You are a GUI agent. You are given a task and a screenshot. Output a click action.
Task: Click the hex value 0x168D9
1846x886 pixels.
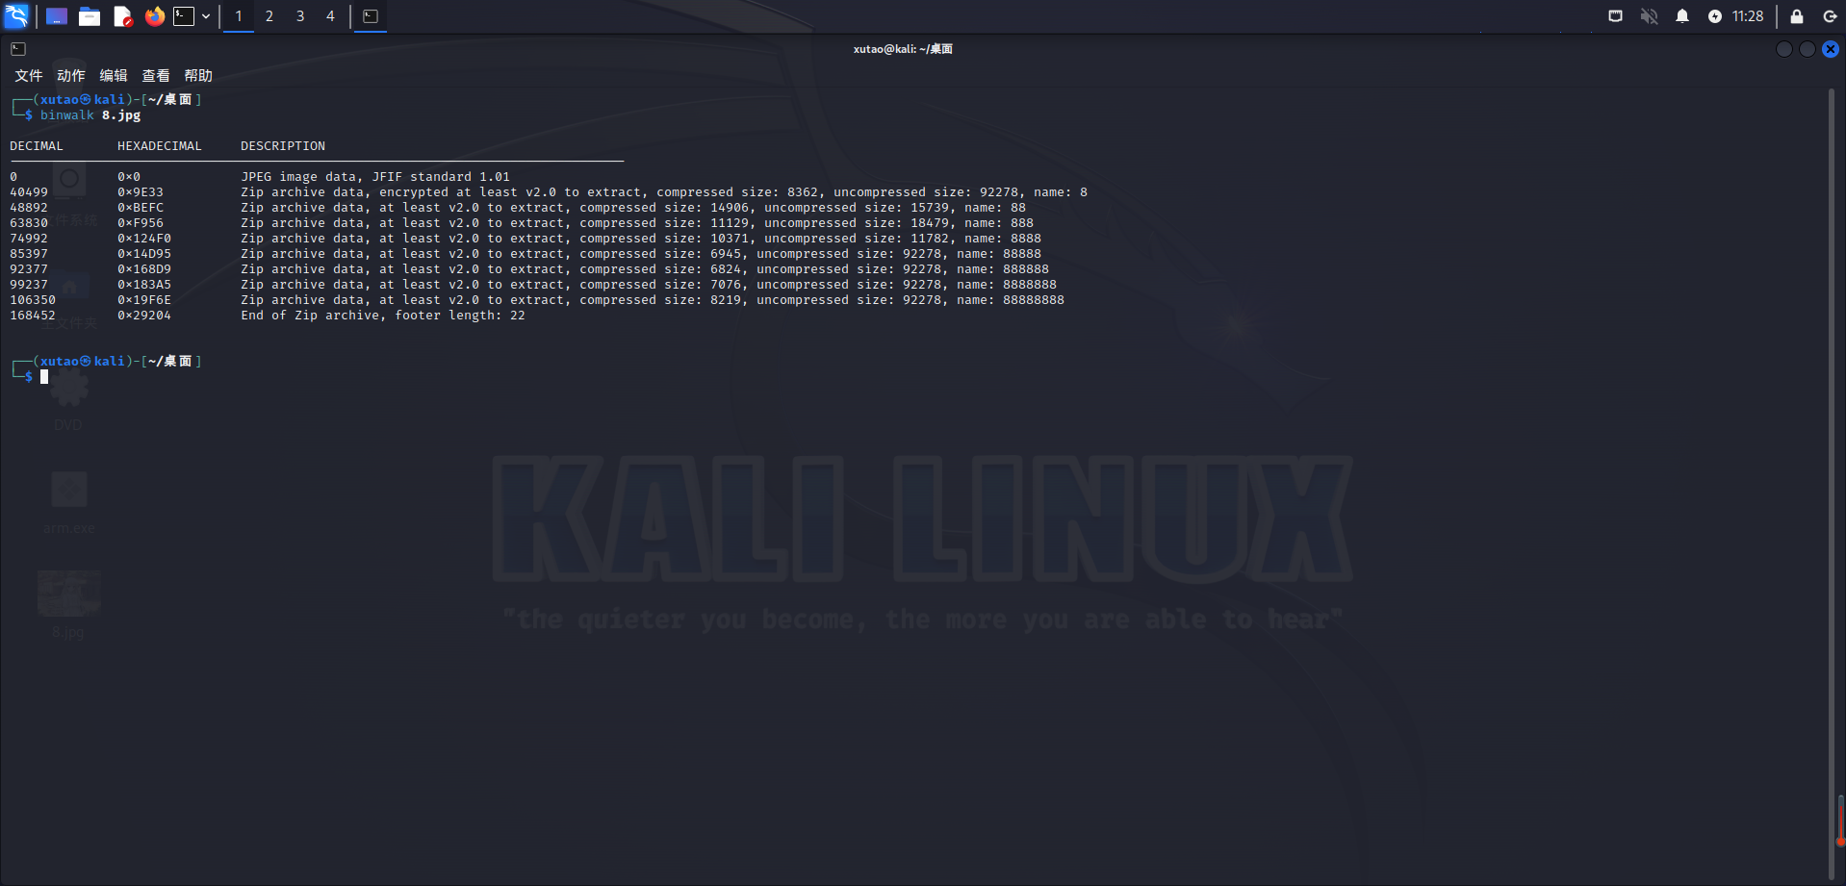(x=144, y=269)
